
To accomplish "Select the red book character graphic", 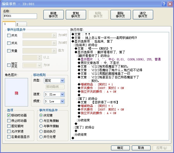I will click(16, 93).
